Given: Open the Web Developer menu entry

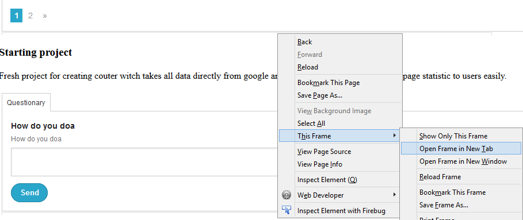Looking at the screenshot, I should [340, 195].
